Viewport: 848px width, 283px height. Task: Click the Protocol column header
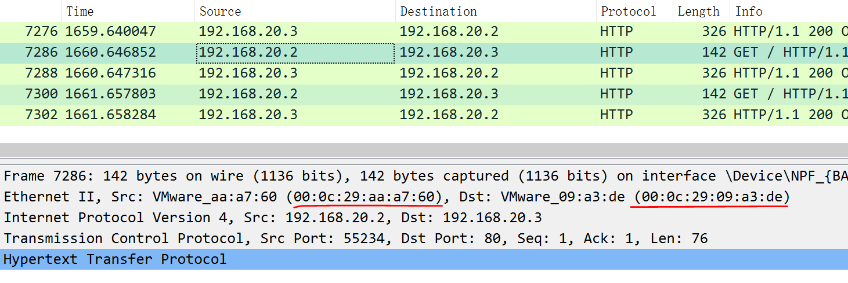628,11
